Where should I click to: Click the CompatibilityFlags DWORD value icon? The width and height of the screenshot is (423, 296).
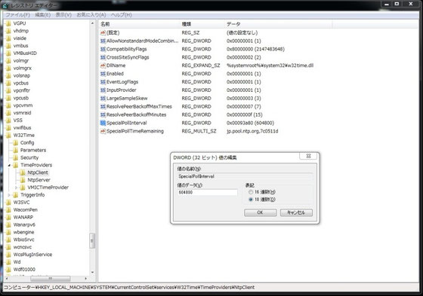pyautogui.click(x=103, y=49)
